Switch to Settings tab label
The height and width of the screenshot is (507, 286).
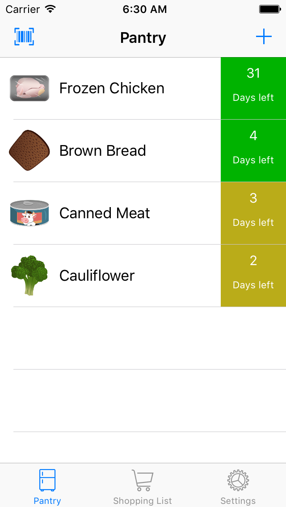click(238, 501)
